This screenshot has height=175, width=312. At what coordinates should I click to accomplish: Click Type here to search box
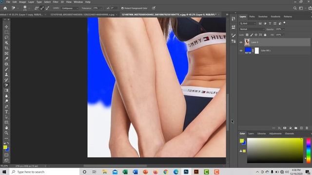pyautogui.click(x=44, y=172)
